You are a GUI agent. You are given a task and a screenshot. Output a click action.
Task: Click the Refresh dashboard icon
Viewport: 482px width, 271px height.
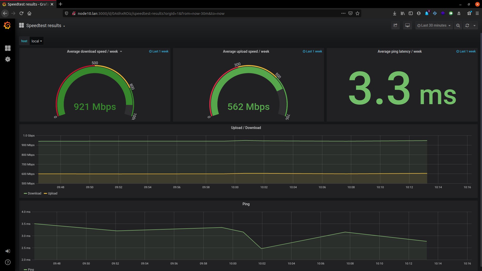click(467, 26)
